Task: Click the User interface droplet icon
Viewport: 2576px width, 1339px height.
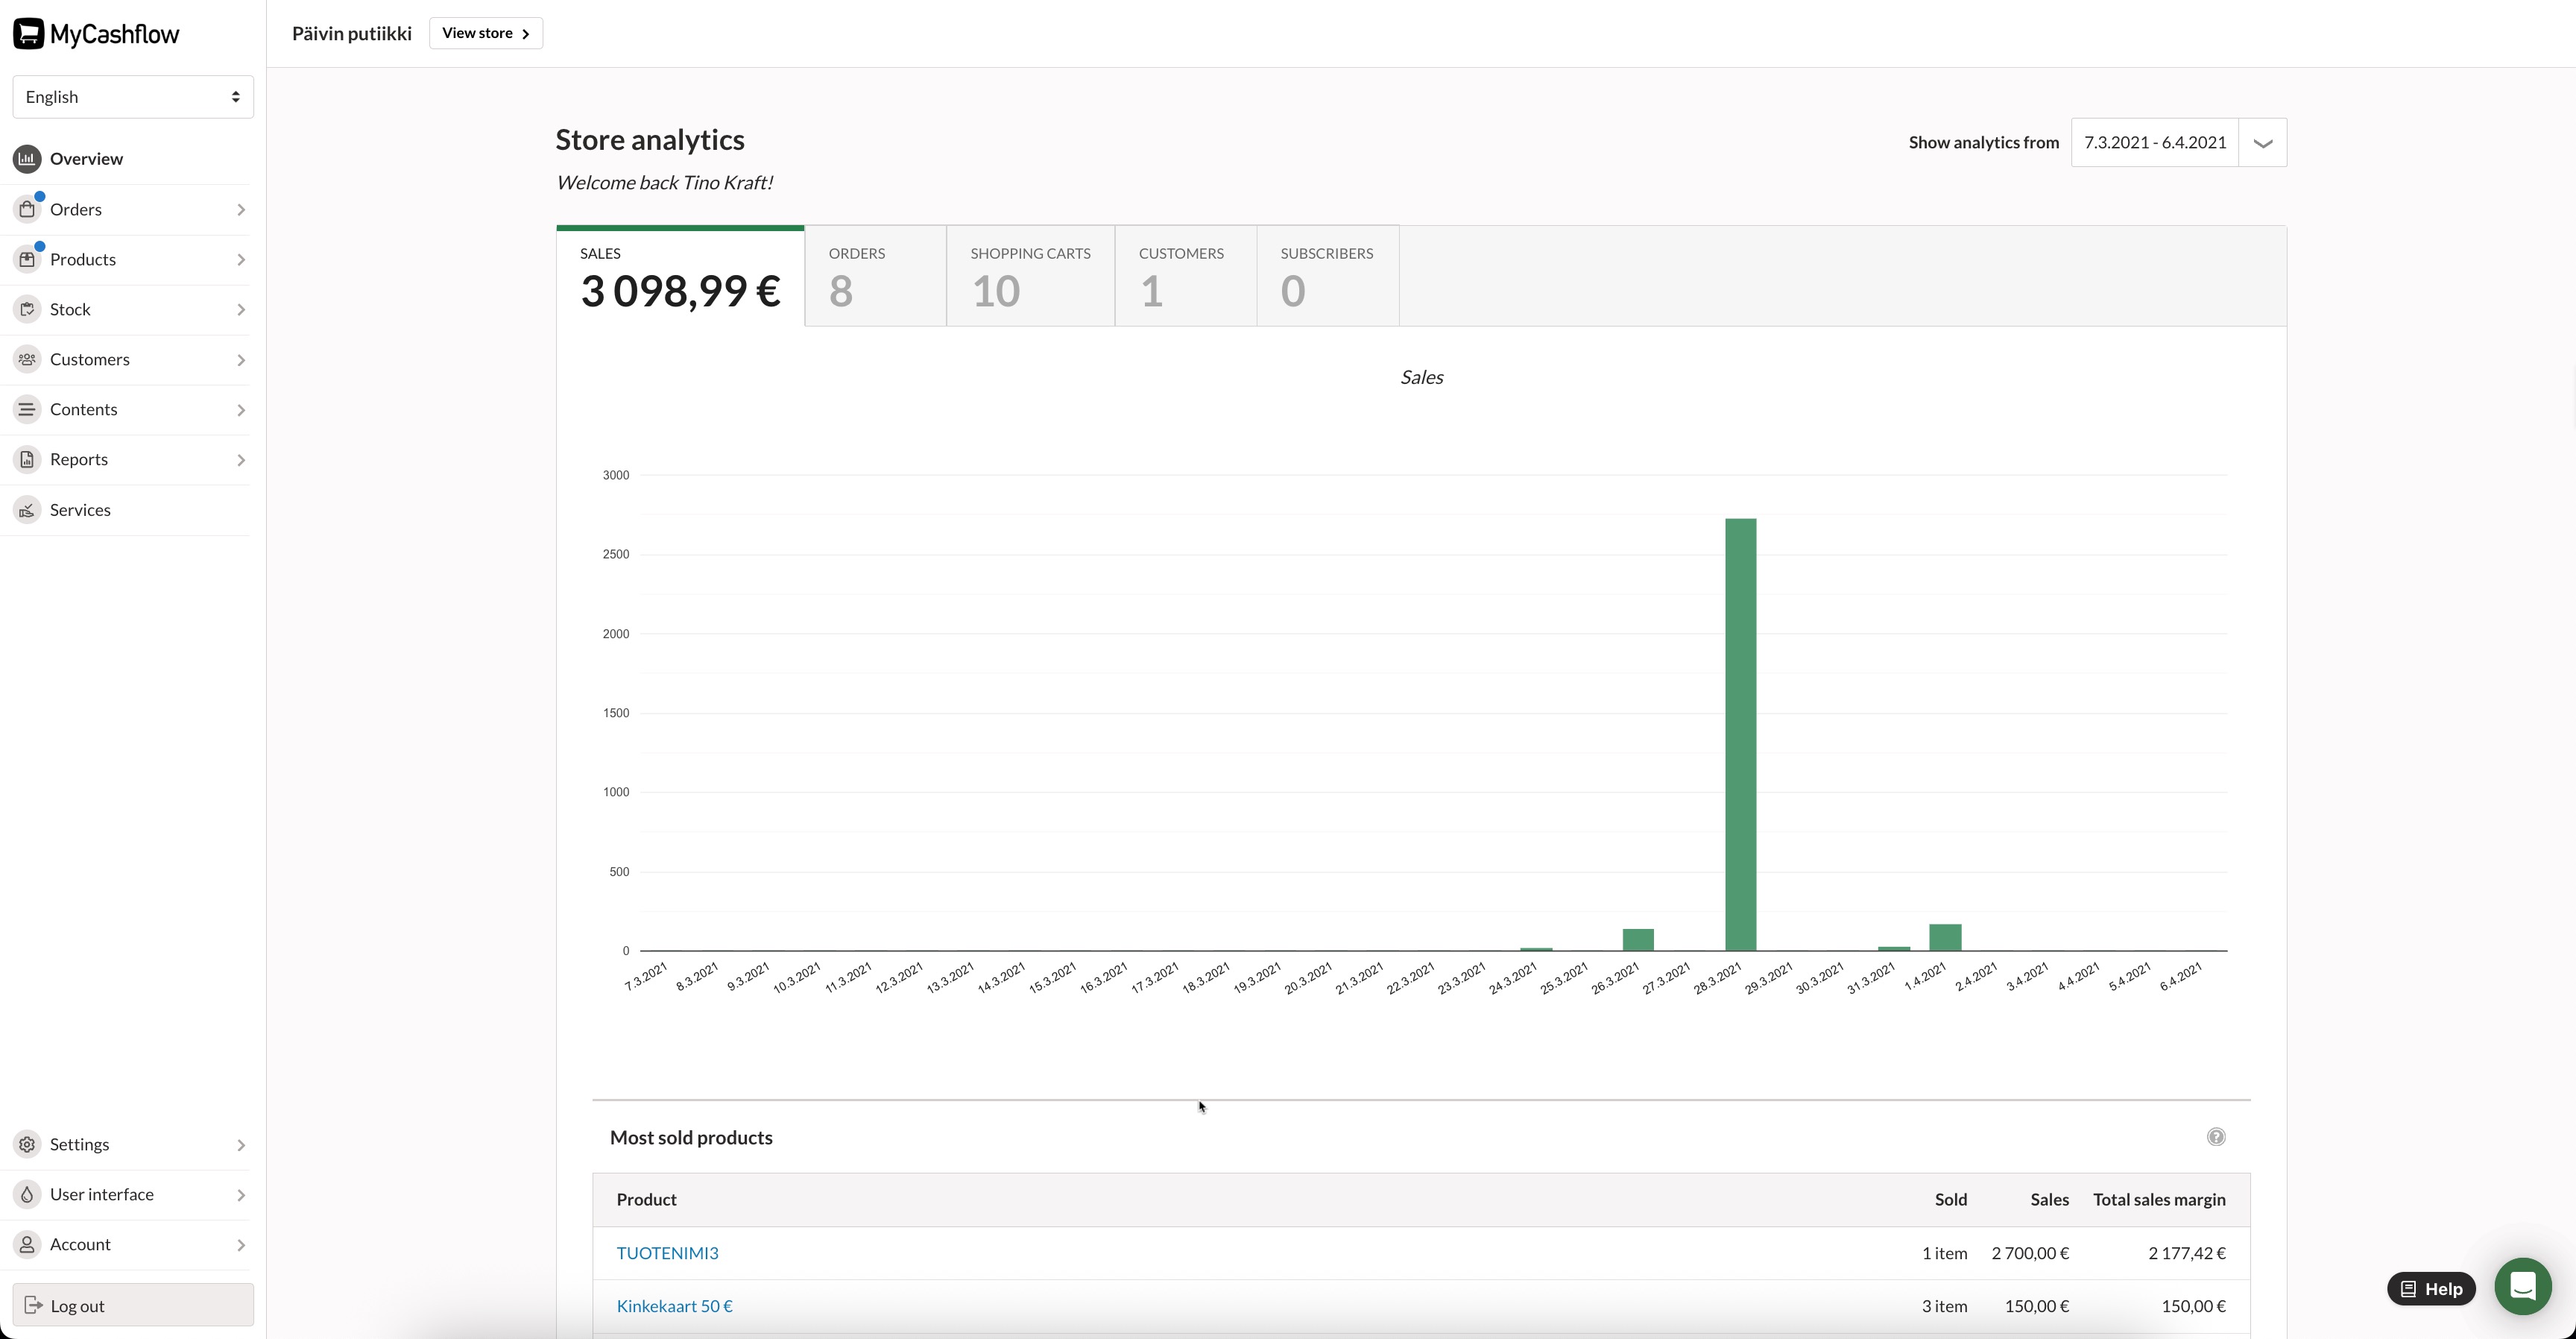Action: (x=27, y=1194)
